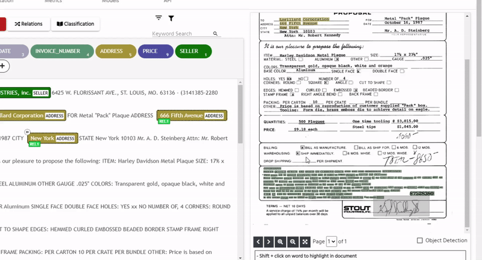Click the text panel vertical scrollbar
The height and width of the screenshot is (260, 482).
coord(240,113)
